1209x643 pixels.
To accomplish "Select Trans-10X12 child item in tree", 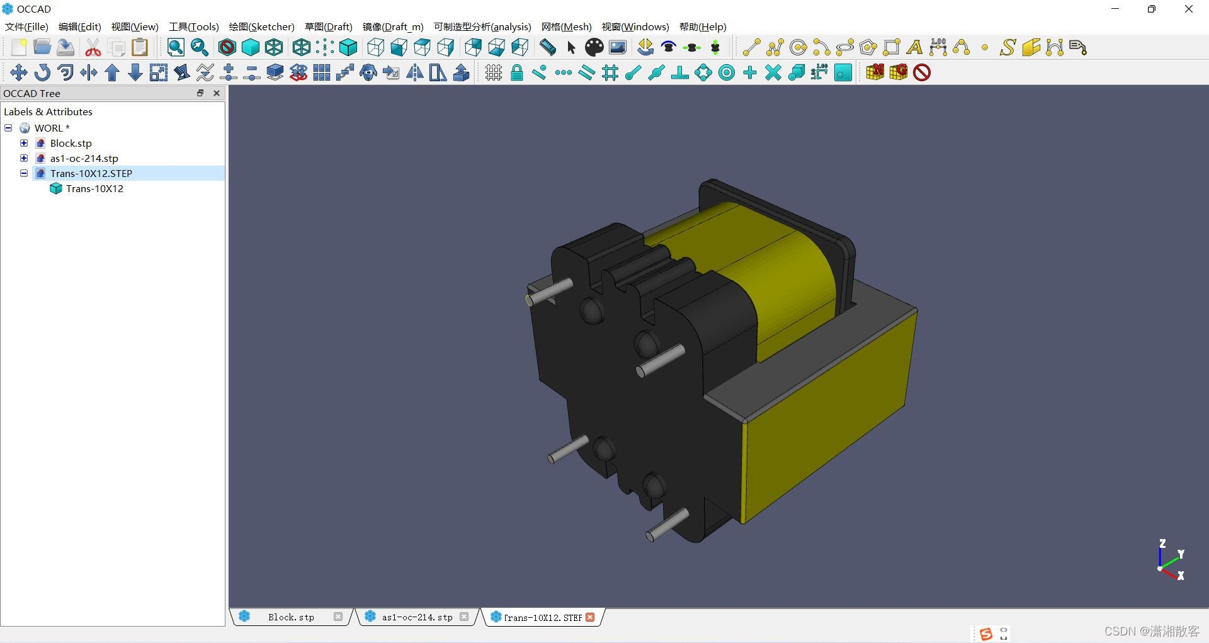I will [94, 188].
